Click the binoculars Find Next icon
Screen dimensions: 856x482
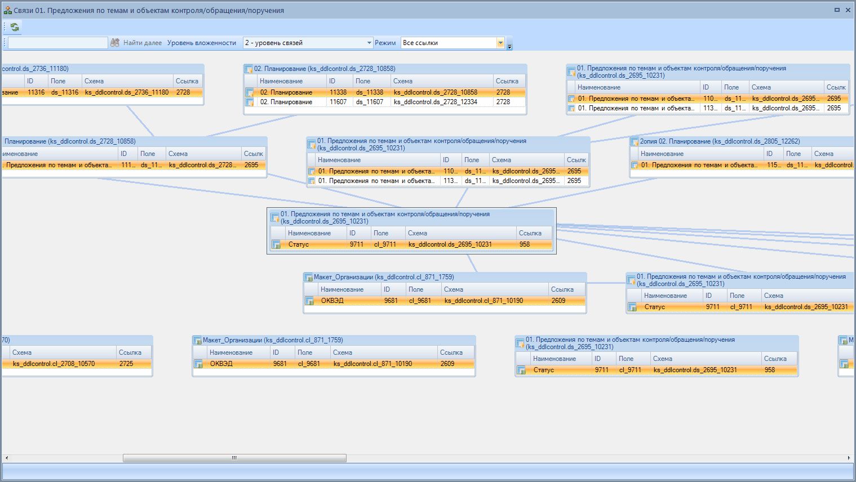pyautogui.click(x=115, y=43)
